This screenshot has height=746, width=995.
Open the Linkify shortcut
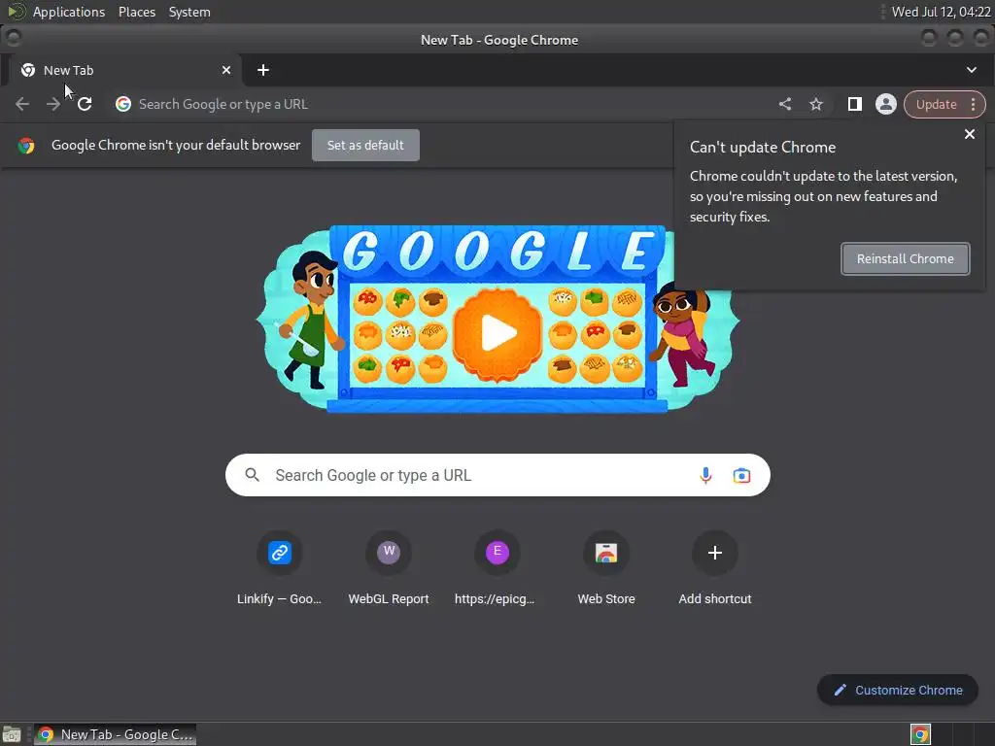[279, 567]
